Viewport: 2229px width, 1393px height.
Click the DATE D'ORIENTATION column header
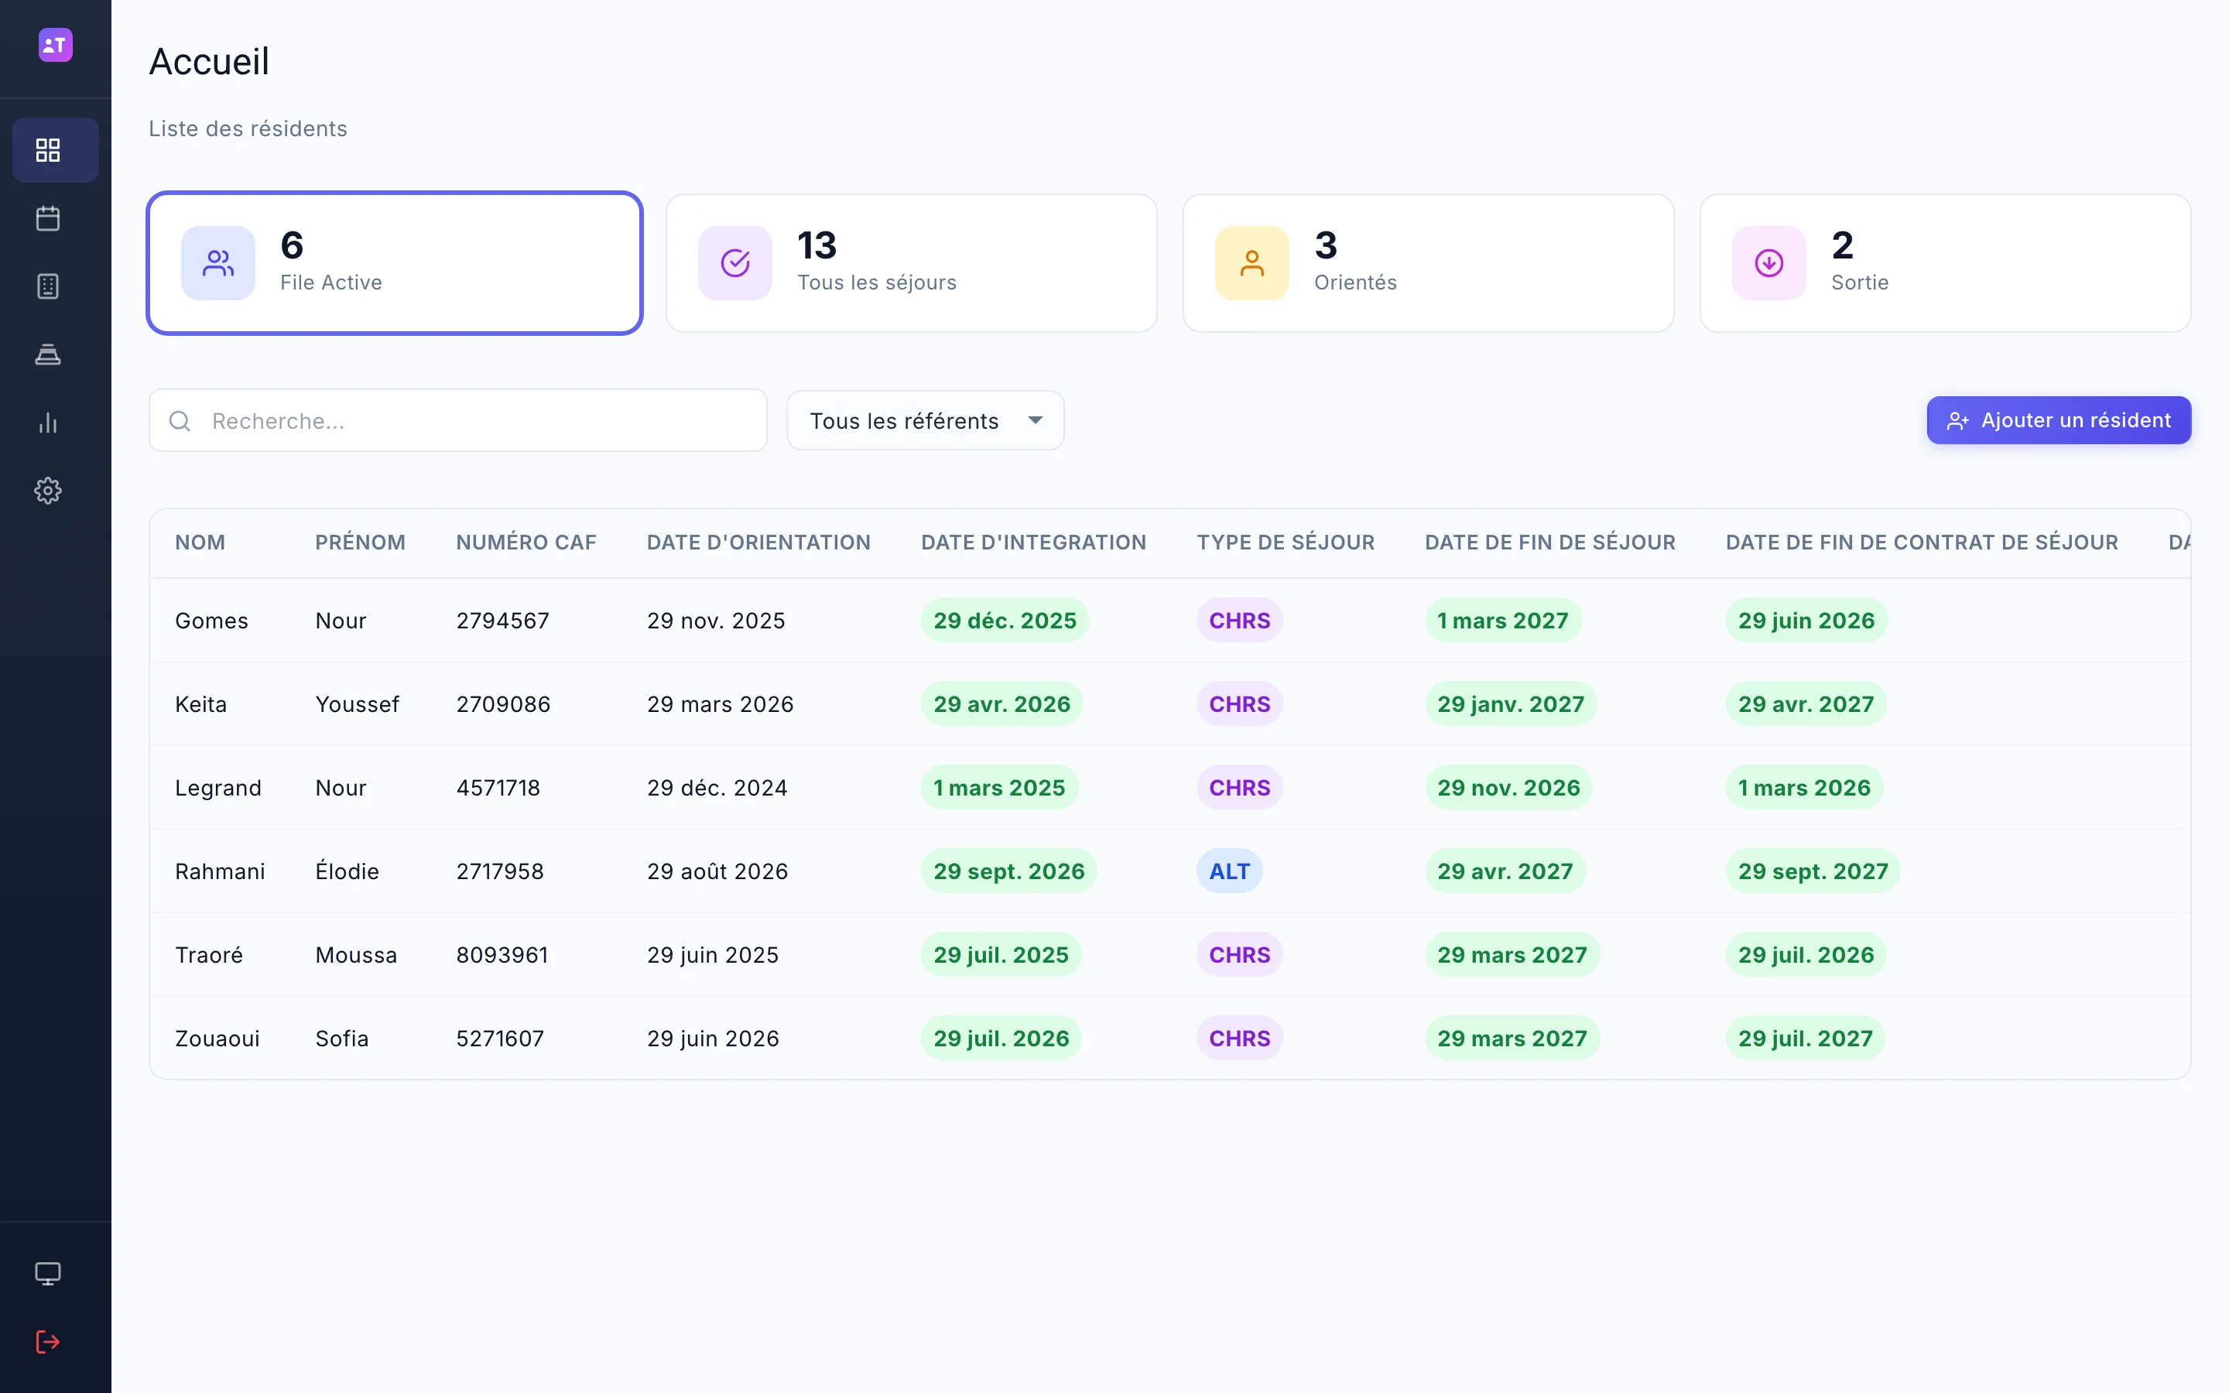(758, 542)
